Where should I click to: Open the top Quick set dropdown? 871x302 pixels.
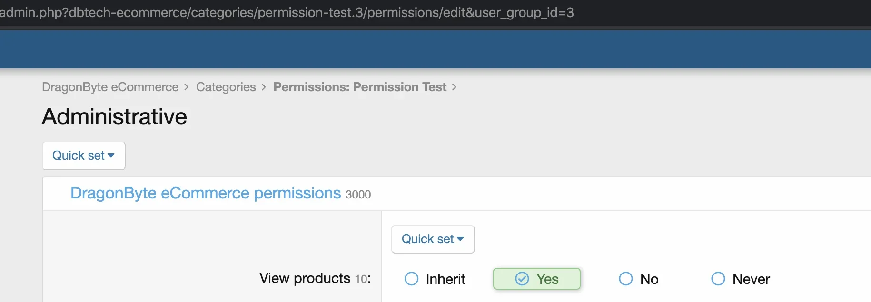[x=84, y=156]
